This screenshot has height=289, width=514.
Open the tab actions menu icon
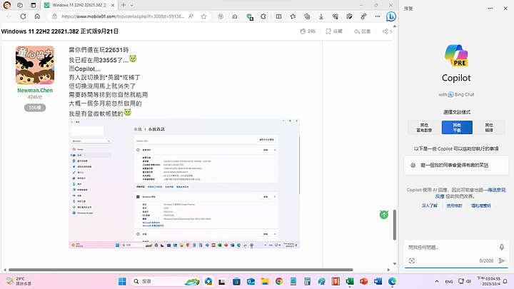[x=33, y=5]
